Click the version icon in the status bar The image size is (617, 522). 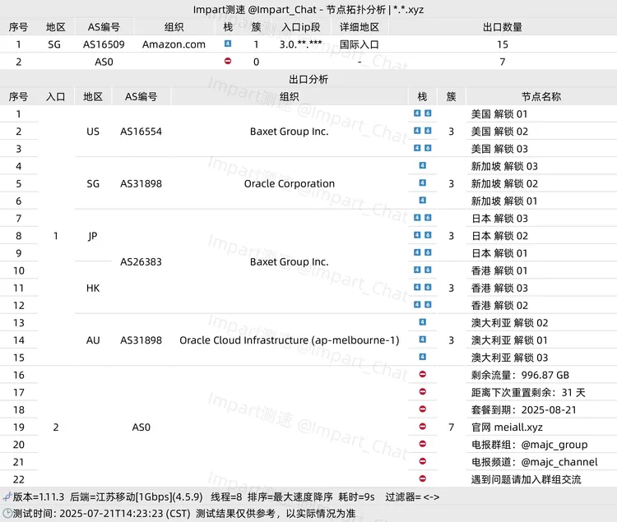click(7, 497)
